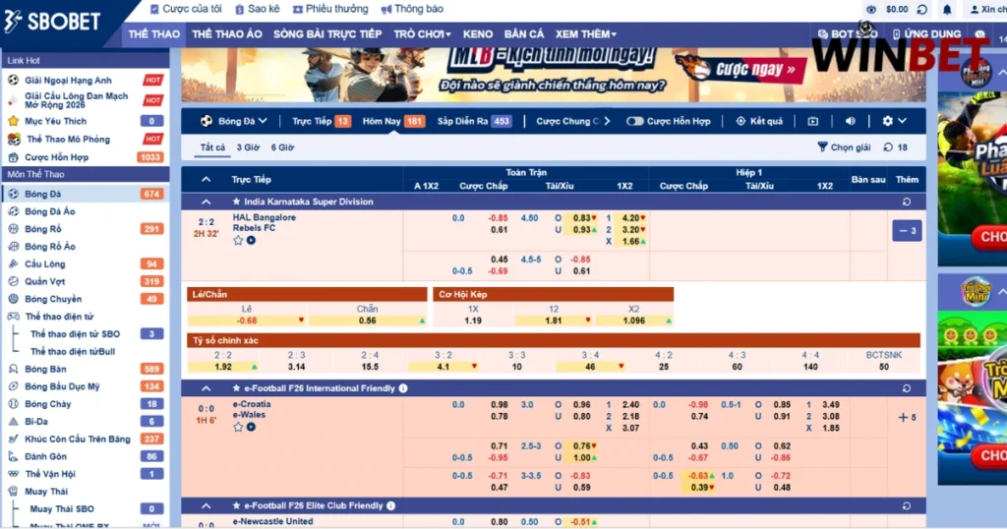Open the KENO tab

tap(478, 34)
